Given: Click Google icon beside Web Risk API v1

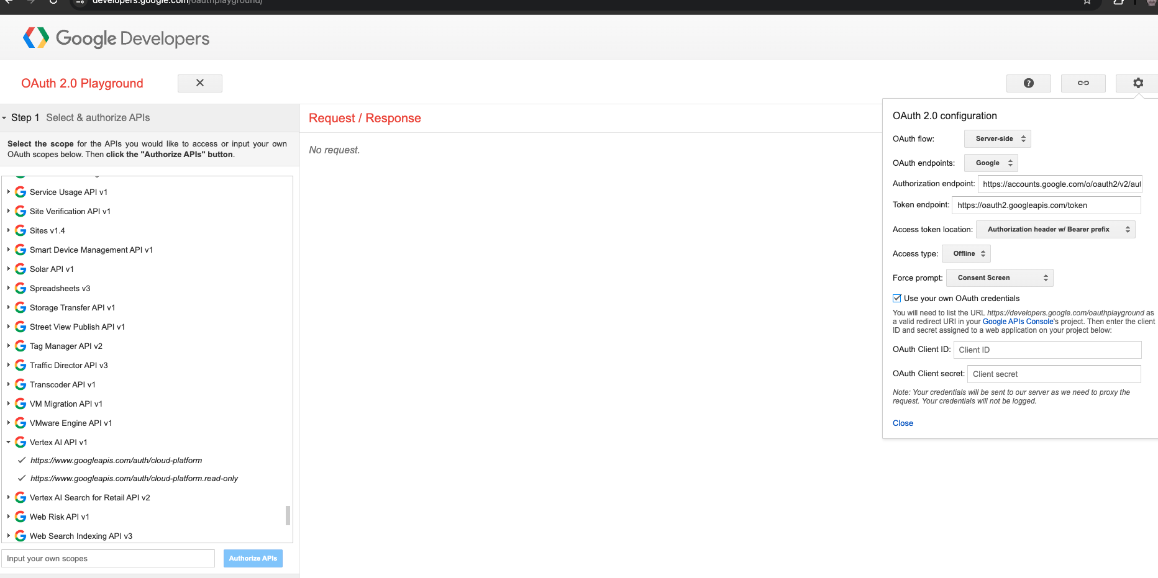Looking at the screenshot, I should 21,517.
